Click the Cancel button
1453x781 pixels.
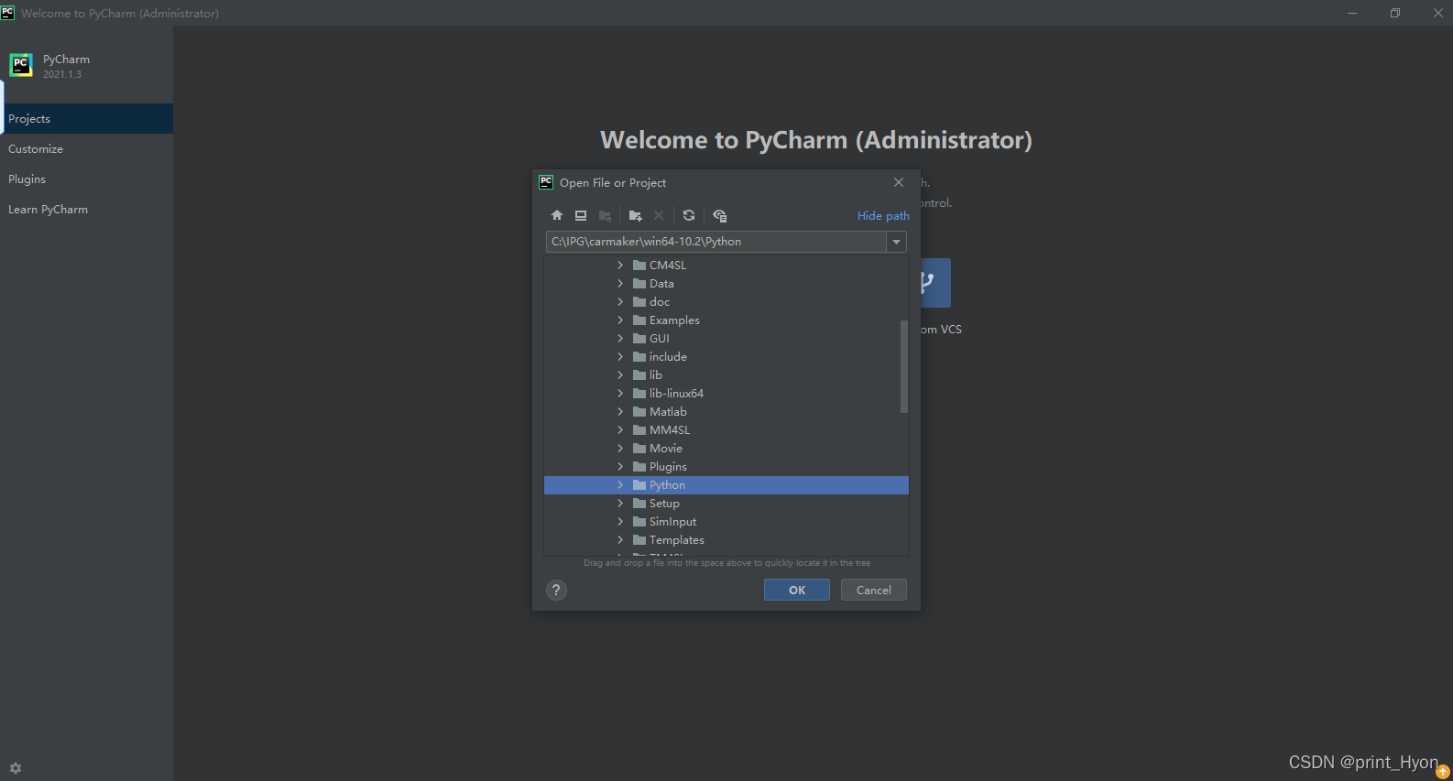874,590
